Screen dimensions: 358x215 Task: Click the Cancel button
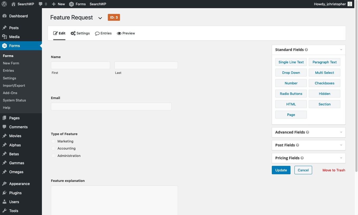pos(303,170)
